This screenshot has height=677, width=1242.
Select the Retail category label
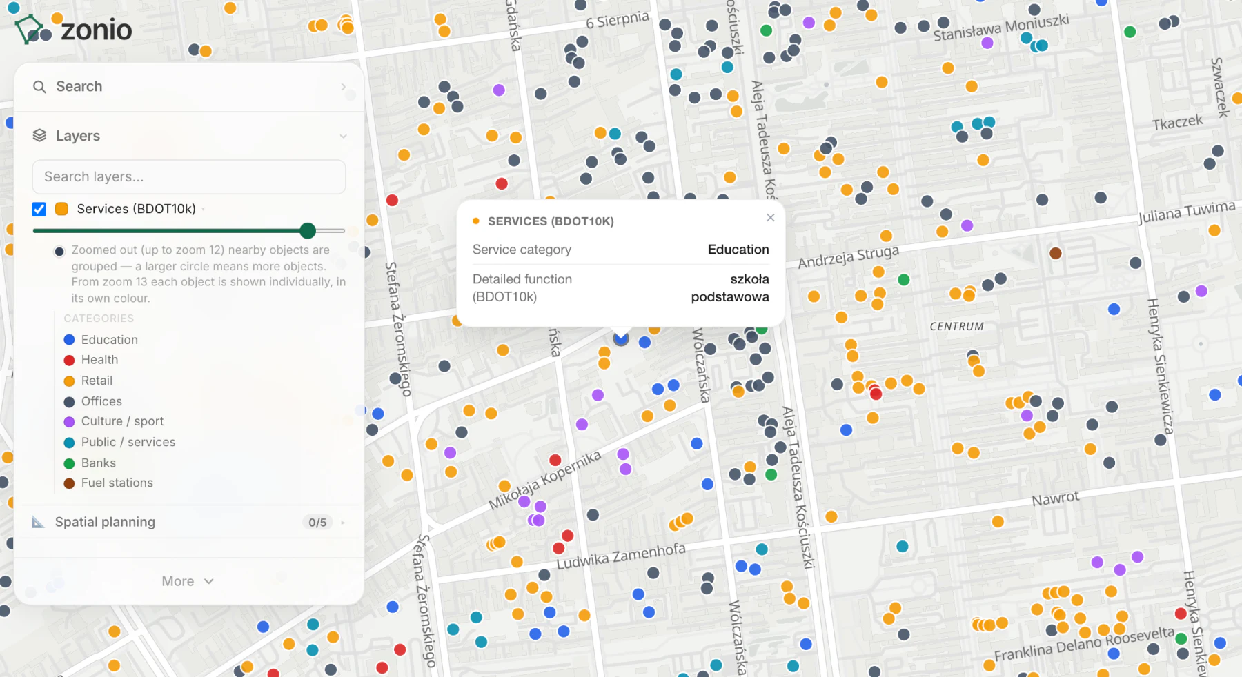point(97,381)
